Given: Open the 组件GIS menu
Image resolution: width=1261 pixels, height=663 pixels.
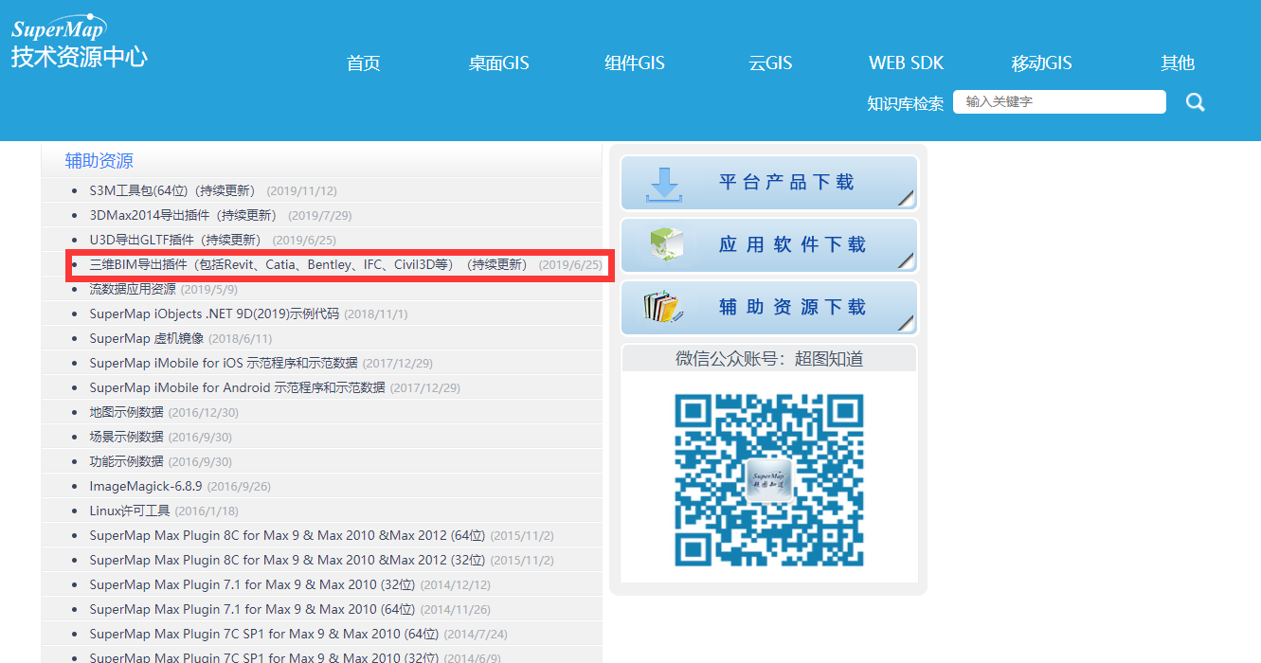Looking at the screenshot, I should pyautogui.click(x=635, y=63).
